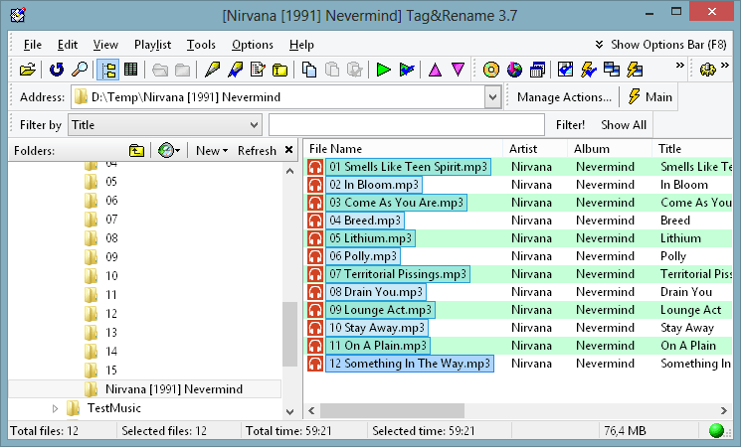Click the Manage Actions... button
The width and height of the screenshot is (741, 447).
pyautogui.click(x=564, y=97)
